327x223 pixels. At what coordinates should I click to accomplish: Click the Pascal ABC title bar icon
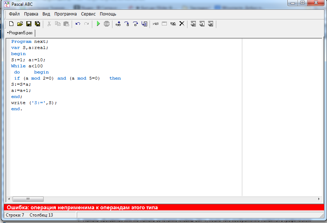coord(7,4)
